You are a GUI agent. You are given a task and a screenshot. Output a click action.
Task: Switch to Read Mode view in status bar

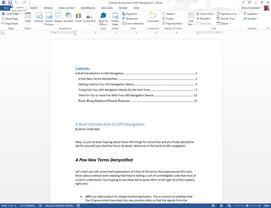[x=213, y=206]
